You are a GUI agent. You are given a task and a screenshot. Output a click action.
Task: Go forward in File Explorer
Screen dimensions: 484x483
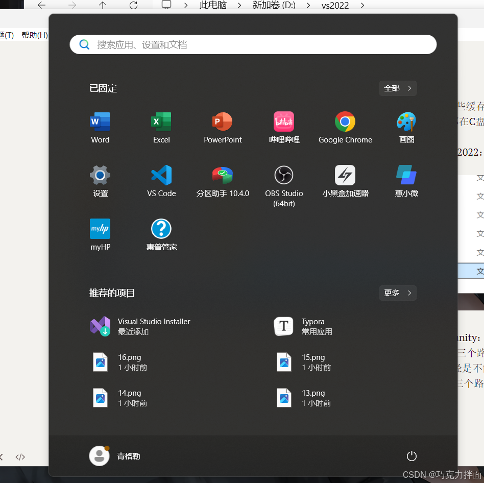click(72, 5)
